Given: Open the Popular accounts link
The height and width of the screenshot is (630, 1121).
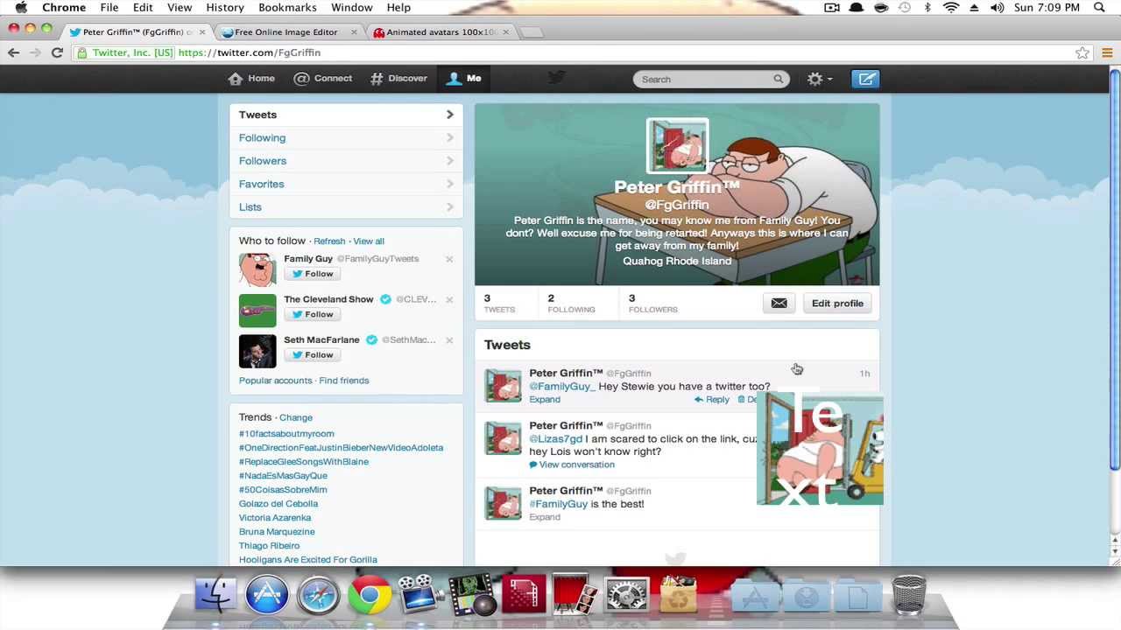Looking at the screenshot, I should (x=275, y=381).
